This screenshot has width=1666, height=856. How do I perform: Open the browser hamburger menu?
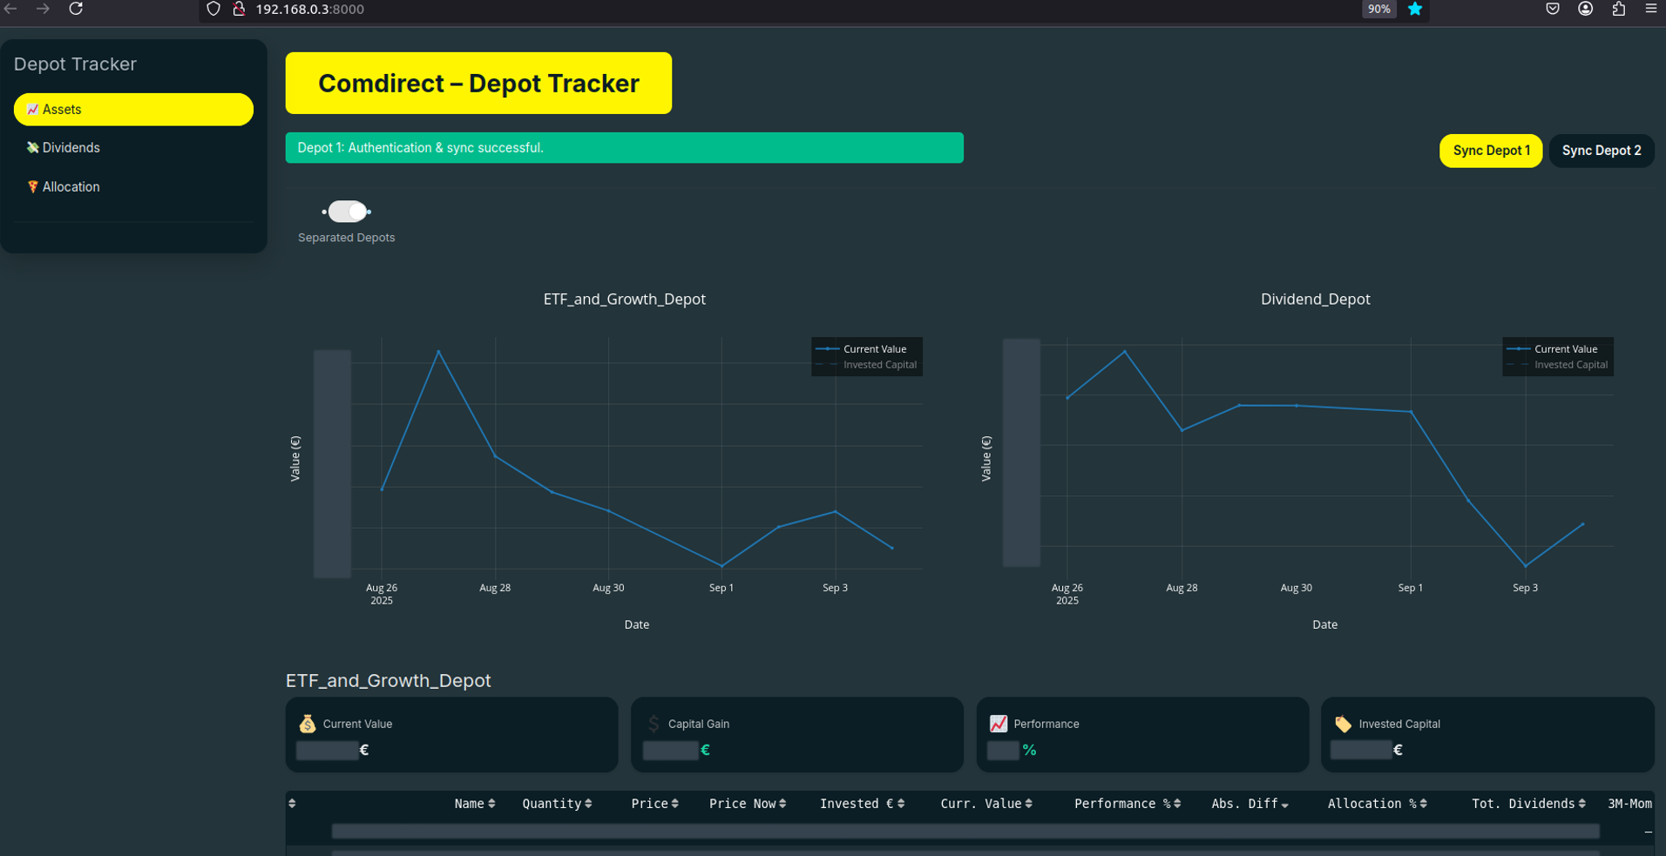[1651, 9]
